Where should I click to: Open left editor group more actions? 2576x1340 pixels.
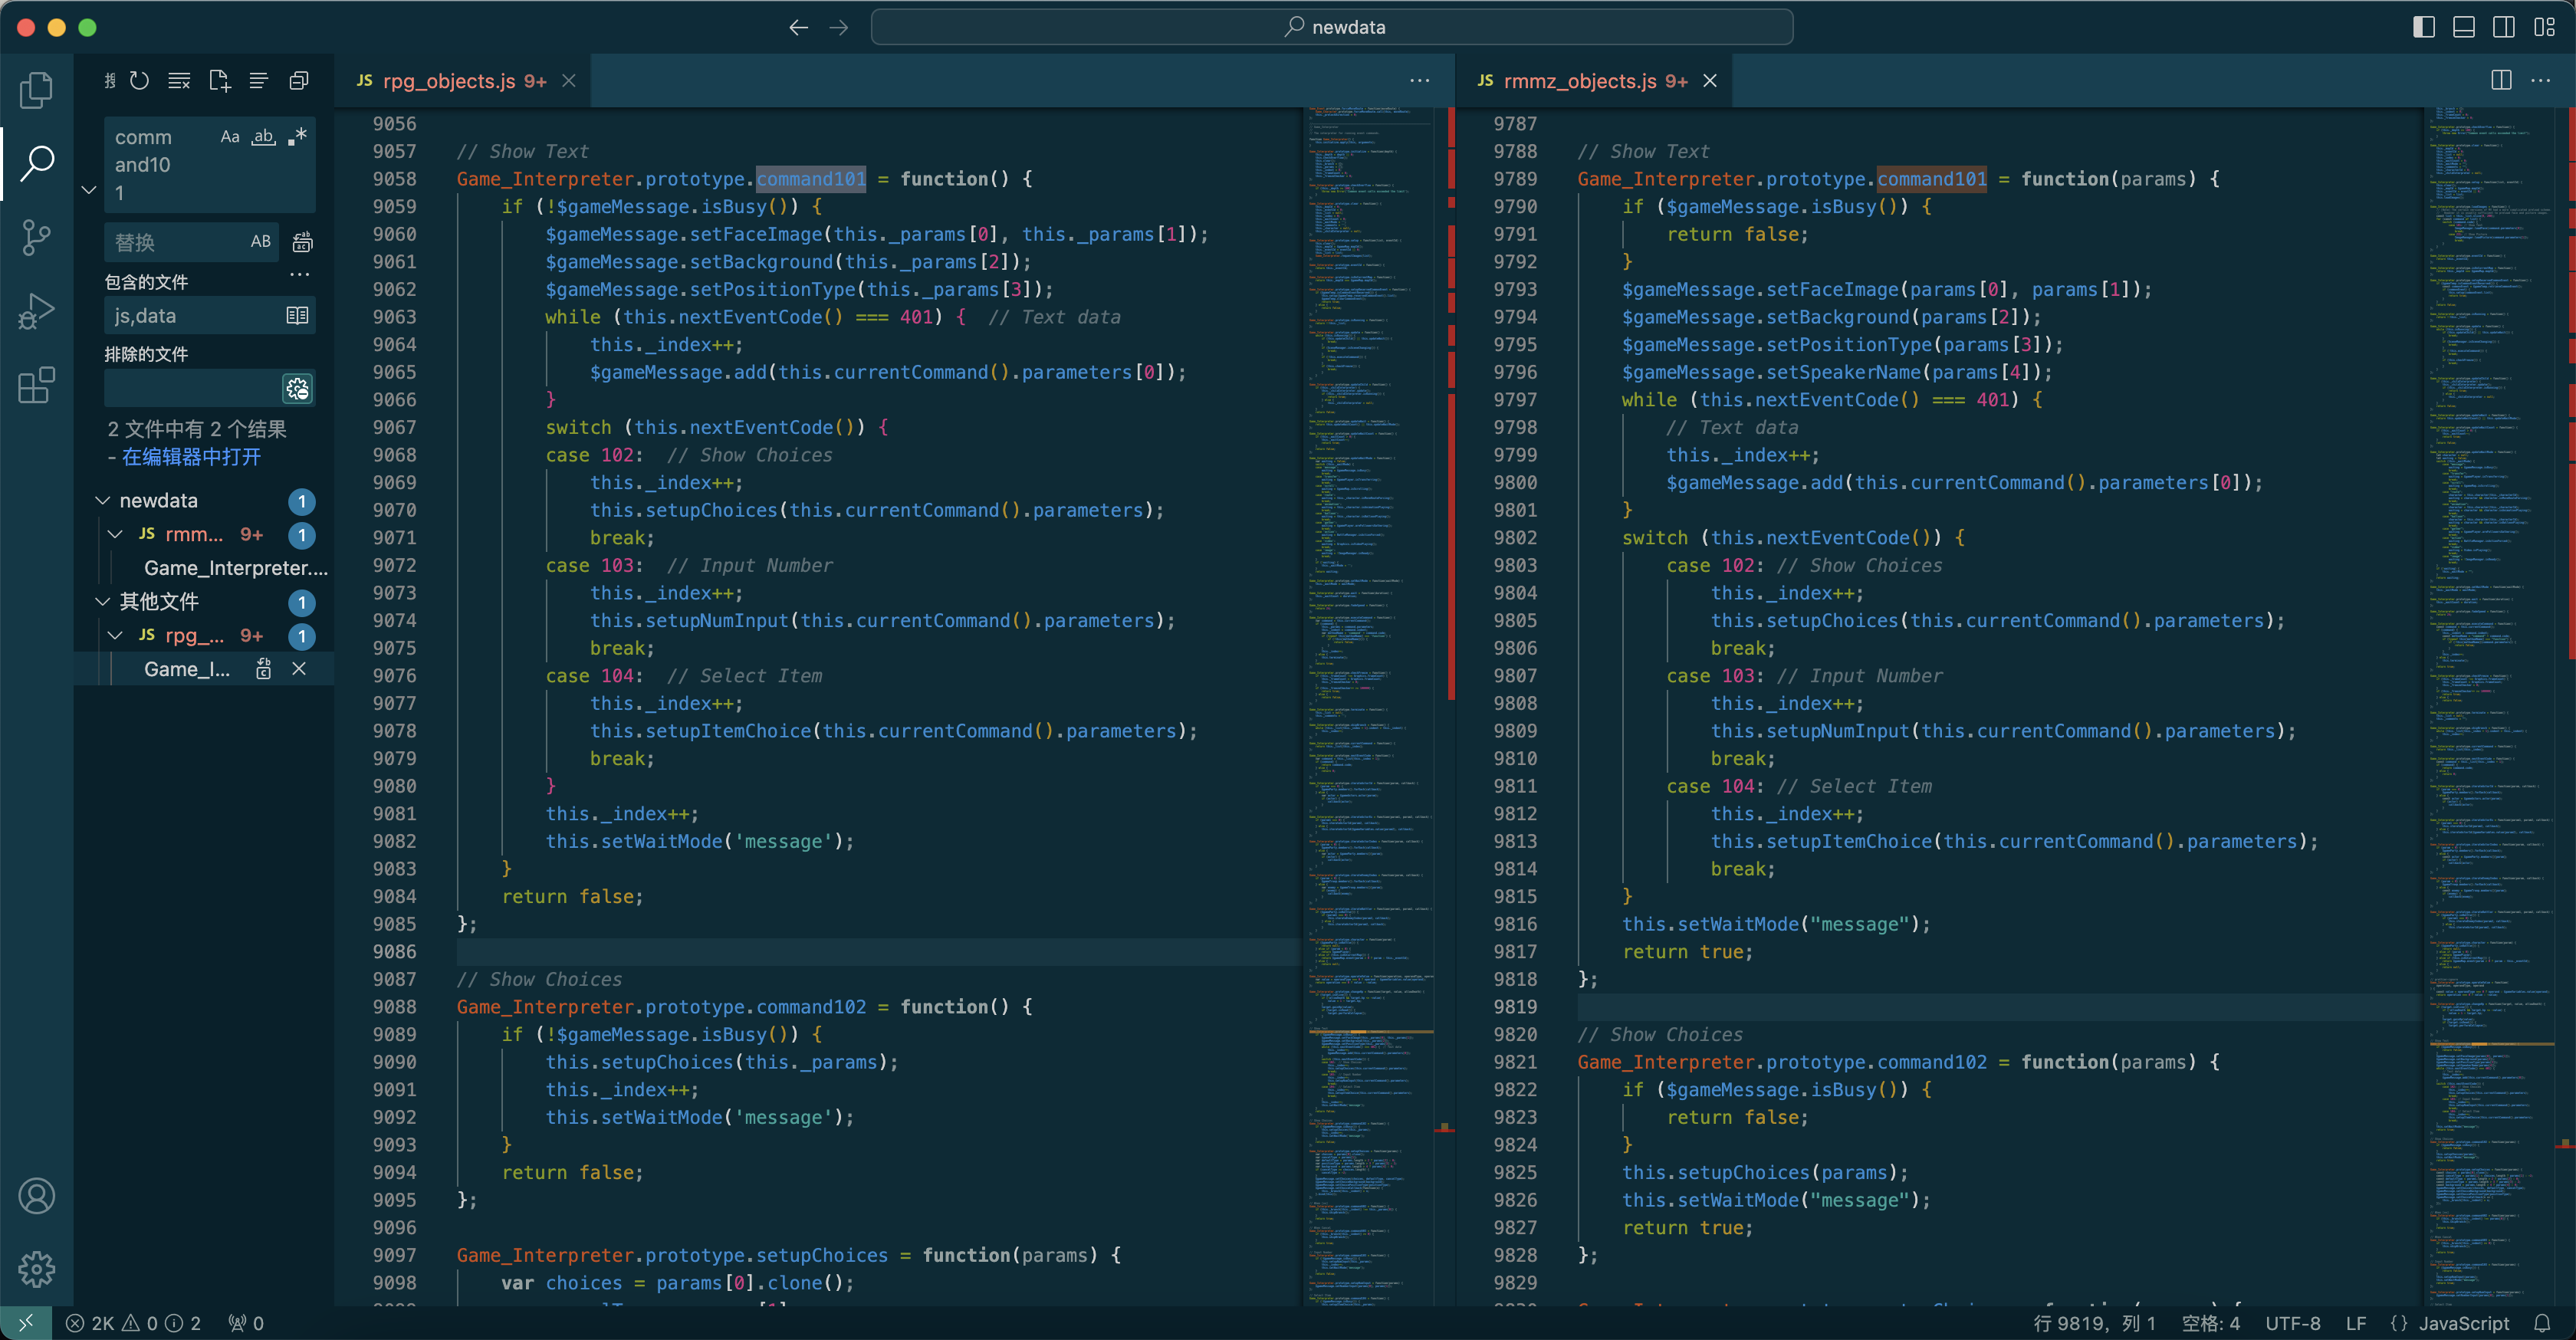[1419, 81]
